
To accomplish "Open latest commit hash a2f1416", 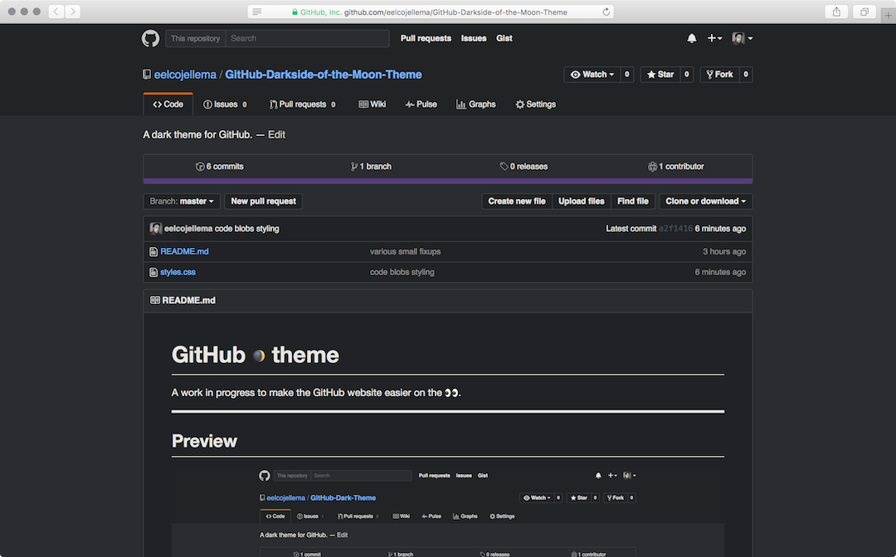I will coord(675,229).
